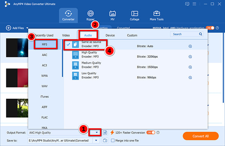Select the second video thumbnail with red image
The width and height of the screenshot is (225, 146).
[17, 78]
